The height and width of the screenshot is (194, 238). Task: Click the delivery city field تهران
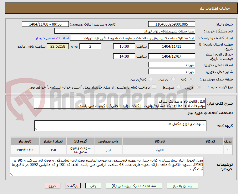click(171, 71)
